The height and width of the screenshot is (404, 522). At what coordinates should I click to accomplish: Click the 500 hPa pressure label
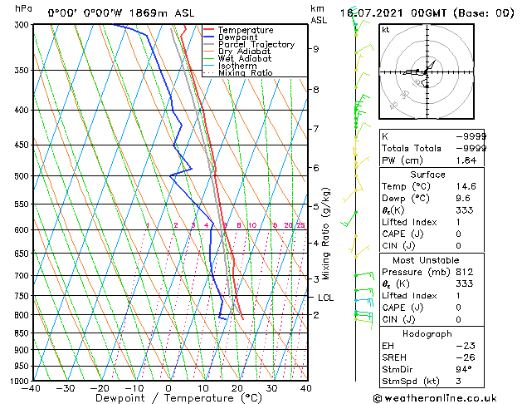22,175
